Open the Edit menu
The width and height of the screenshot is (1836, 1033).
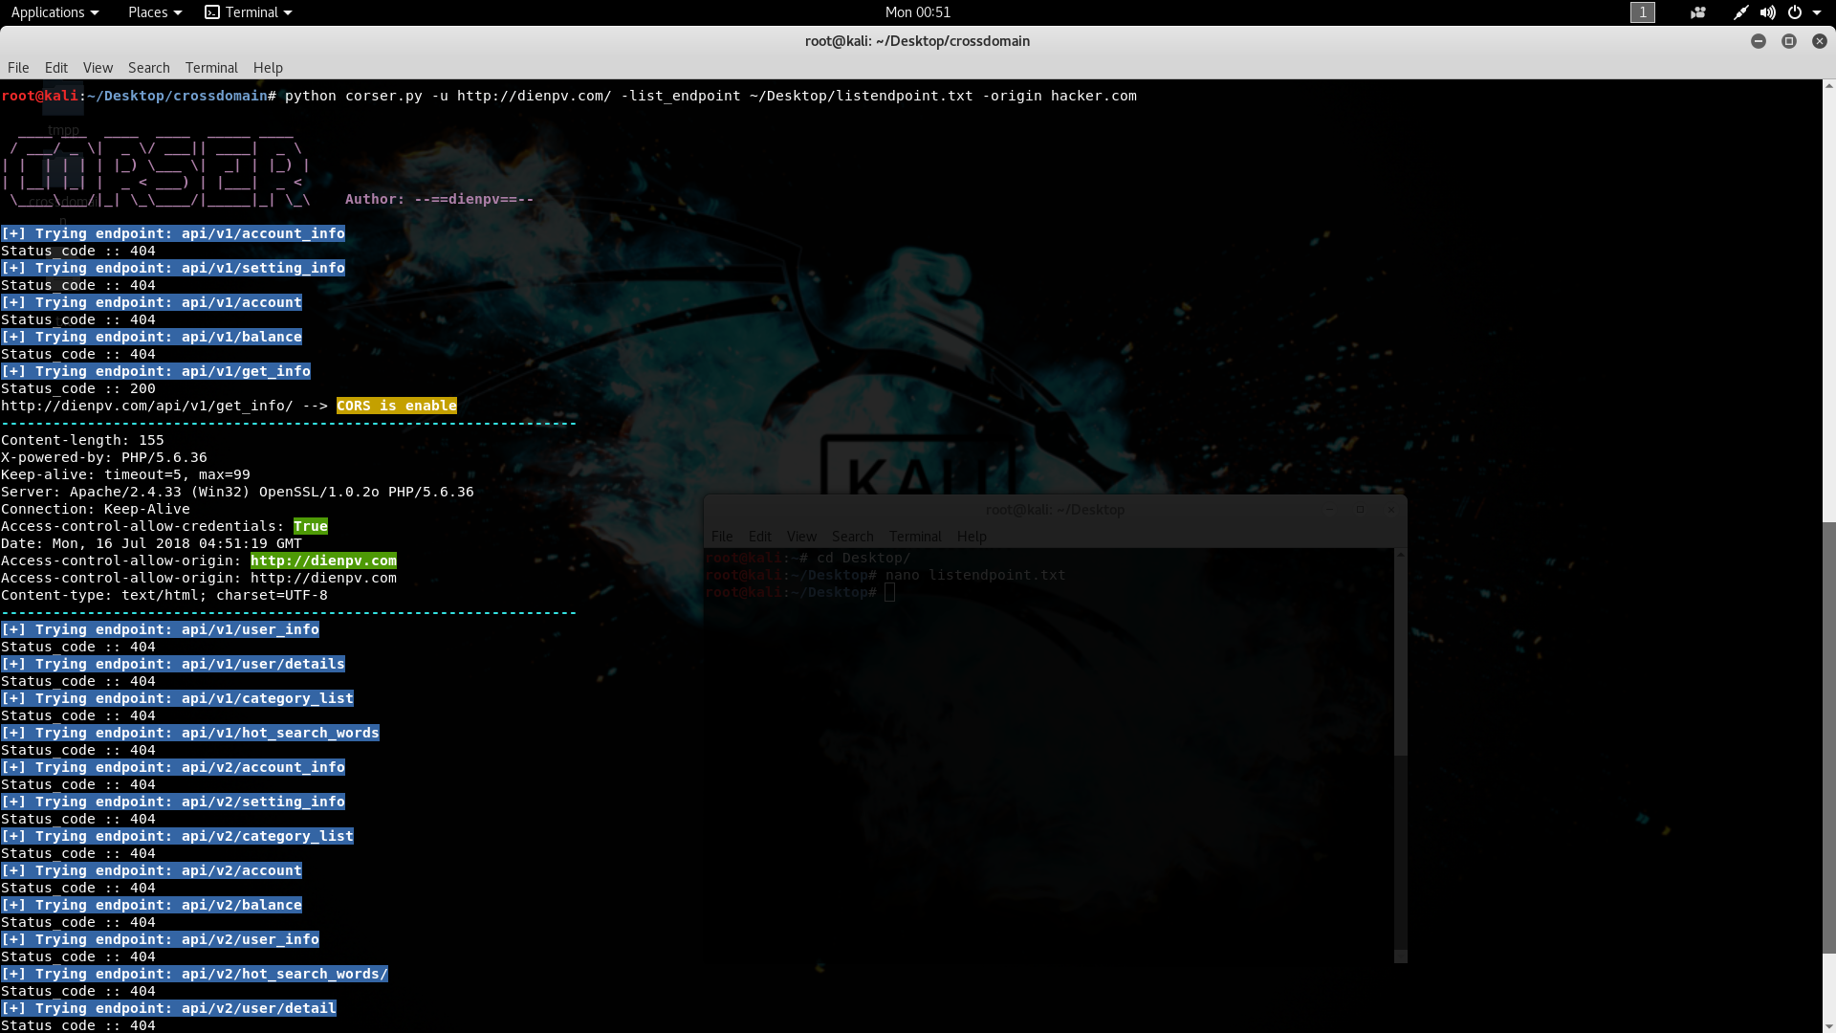click(56, 68)
